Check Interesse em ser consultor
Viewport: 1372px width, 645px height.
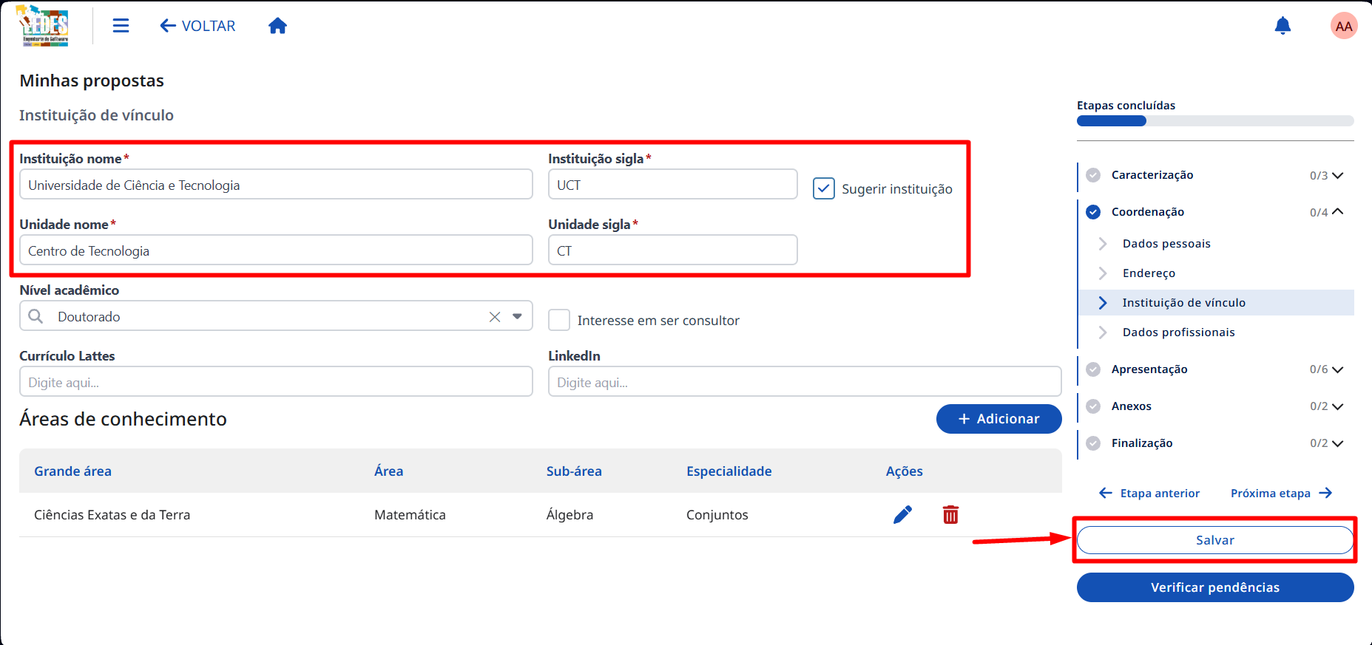click(x=559, y=320)
